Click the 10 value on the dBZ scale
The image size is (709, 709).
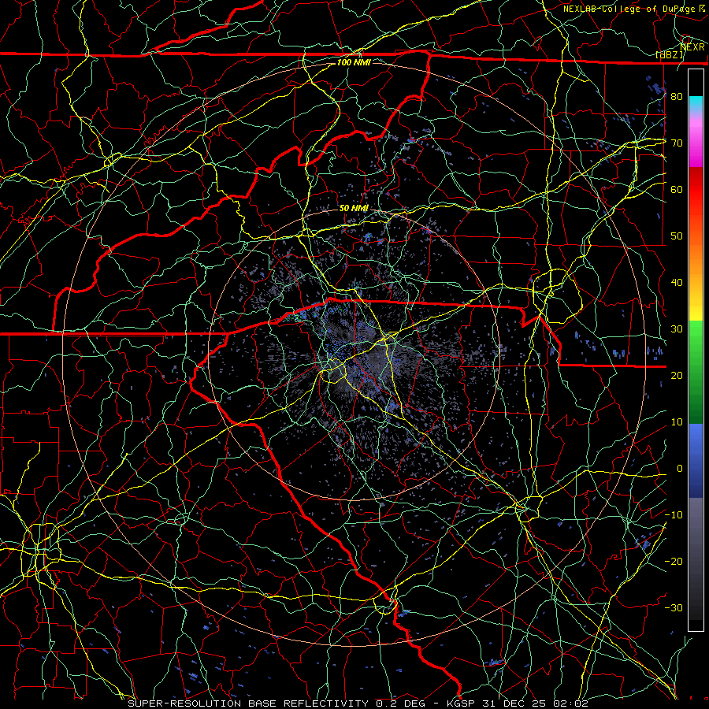tap(677, 422)
